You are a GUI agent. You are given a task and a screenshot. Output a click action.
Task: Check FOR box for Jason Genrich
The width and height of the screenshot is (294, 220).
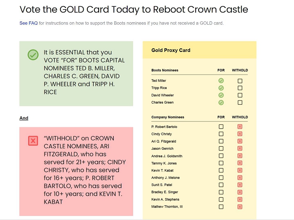(221, 148)
